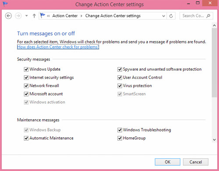Close the Change Action Center settings window
Image resolution: width=219 pixels, height=171 pixels.
tap(210, 3)
